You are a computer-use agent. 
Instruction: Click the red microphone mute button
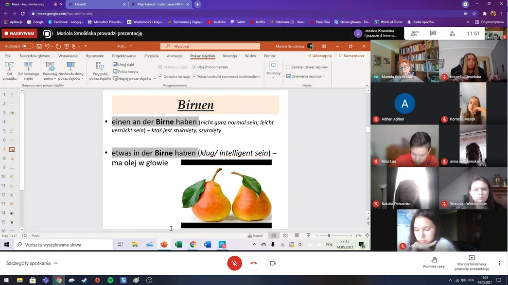pyautogui.click(x=235, y=263)
